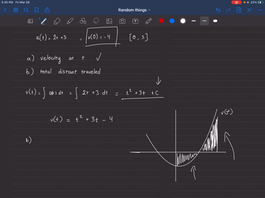The width and height of the screenshot is (265, 198).
Task: Select the Pen tool
Action: coord(44,21)
